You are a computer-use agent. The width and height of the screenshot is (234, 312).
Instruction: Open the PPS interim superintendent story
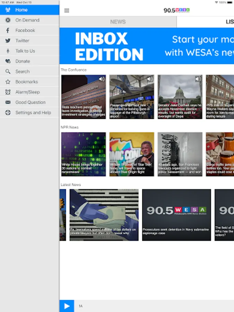(220, 97)
